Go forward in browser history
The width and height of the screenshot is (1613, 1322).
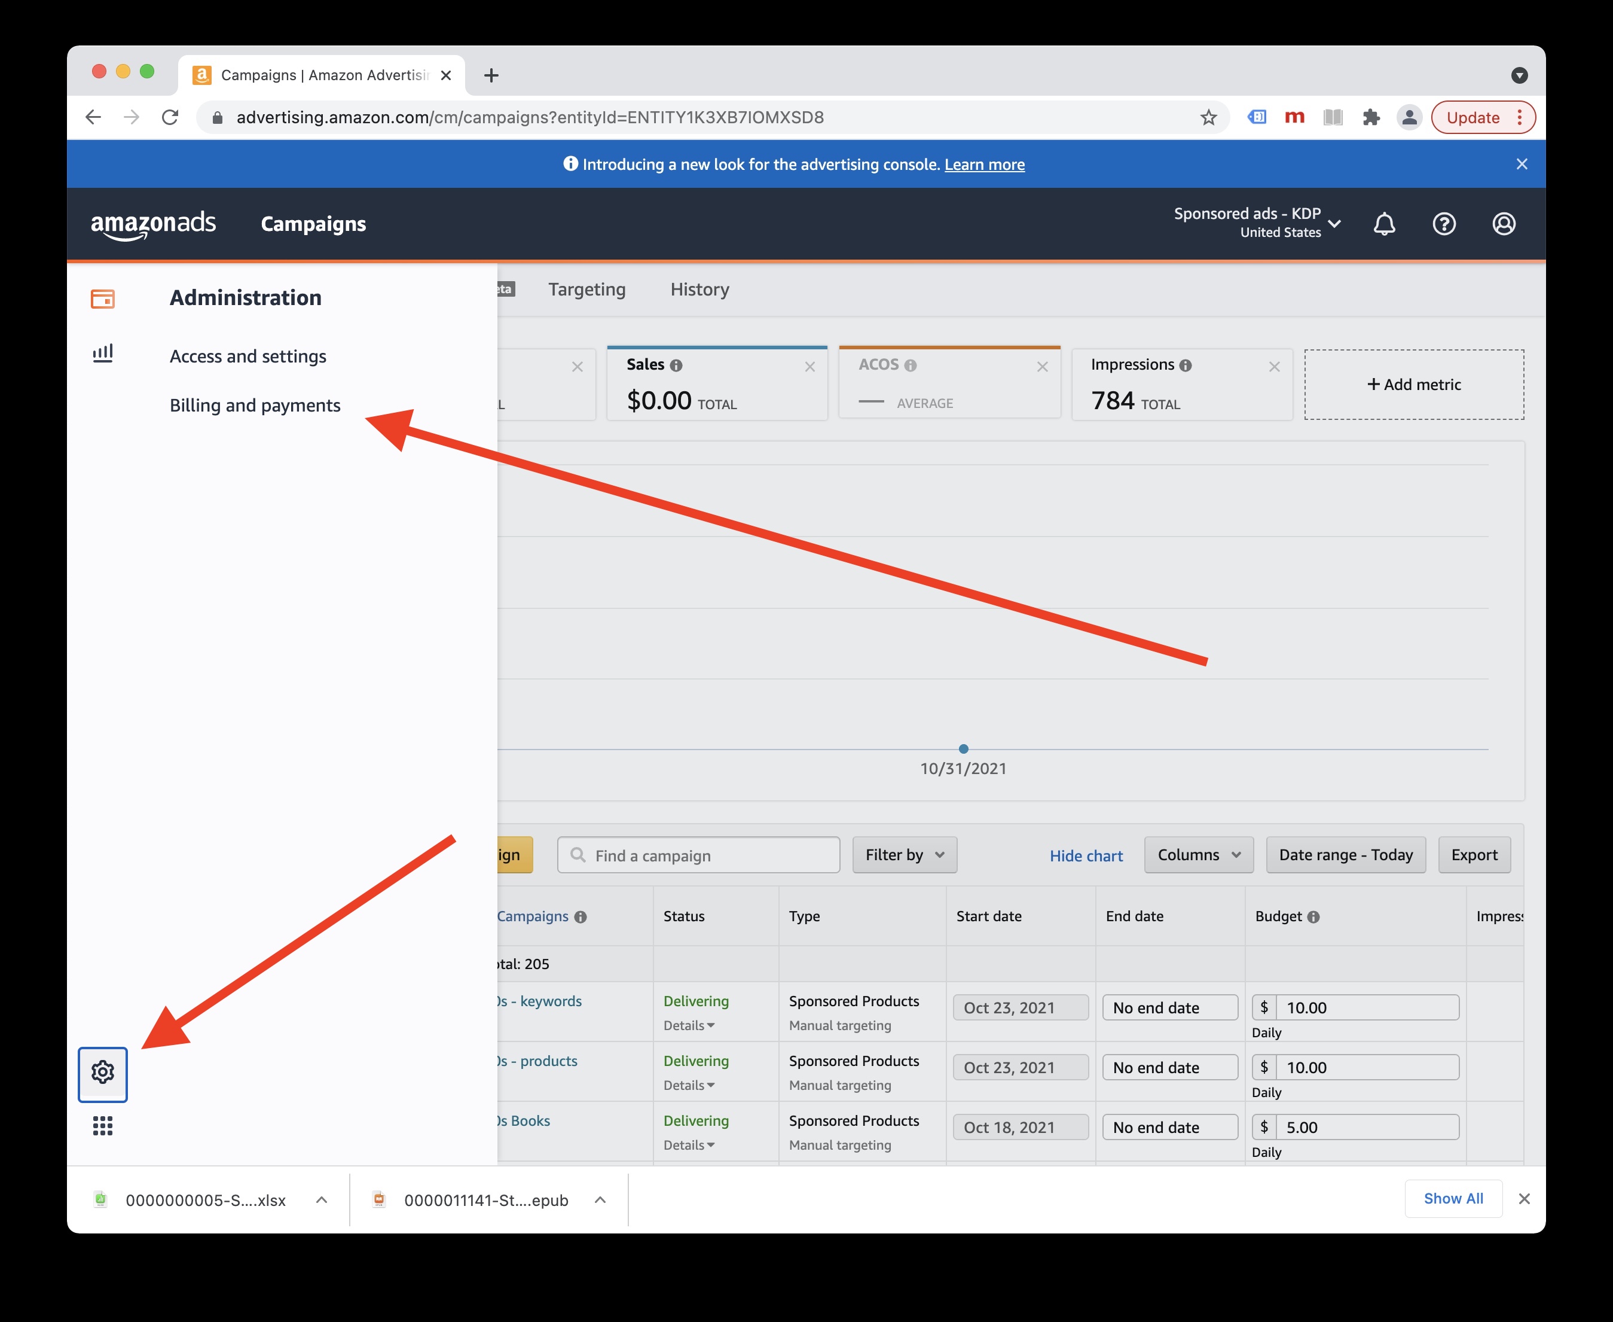click(x=132, y=117)
